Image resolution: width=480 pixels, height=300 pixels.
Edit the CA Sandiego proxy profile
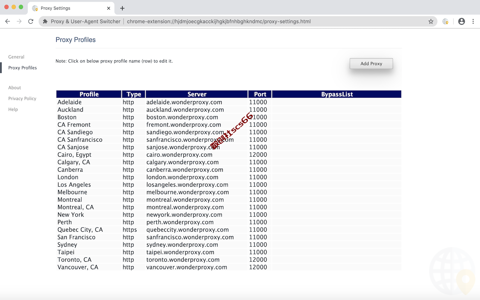pos(229,132)
